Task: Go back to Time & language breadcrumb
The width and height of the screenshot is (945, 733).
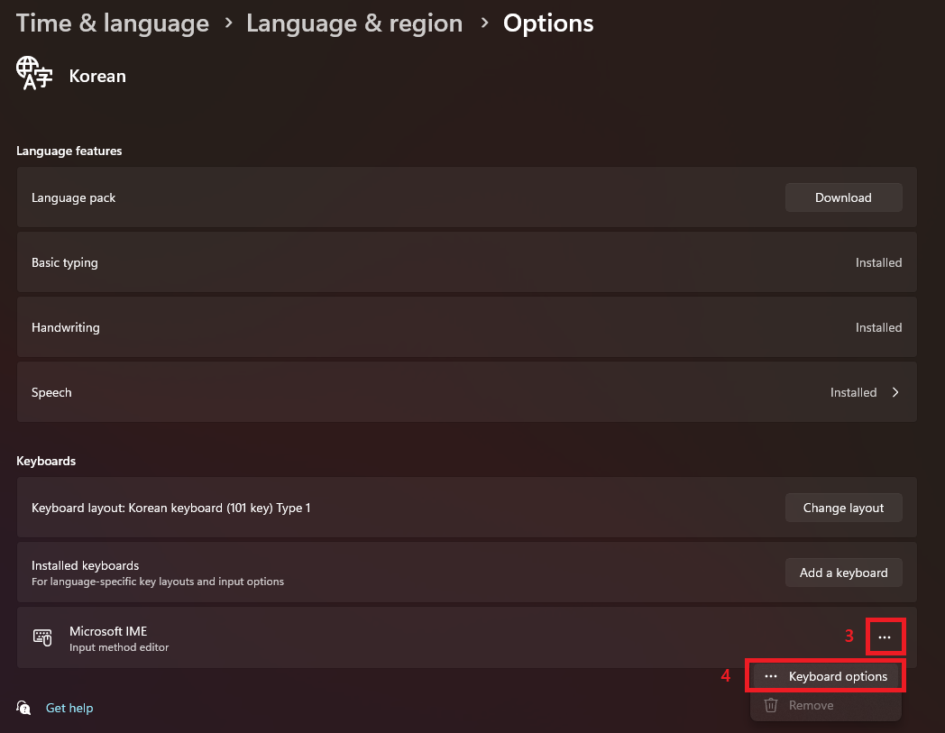Action: (x=113, y=23)
